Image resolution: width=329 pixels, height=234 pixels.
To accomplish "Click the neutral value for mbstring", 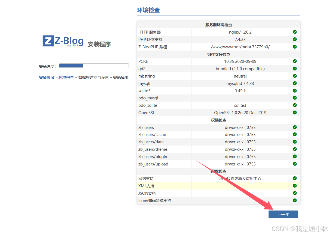I will pyautogui.click(x=240, y=76).
